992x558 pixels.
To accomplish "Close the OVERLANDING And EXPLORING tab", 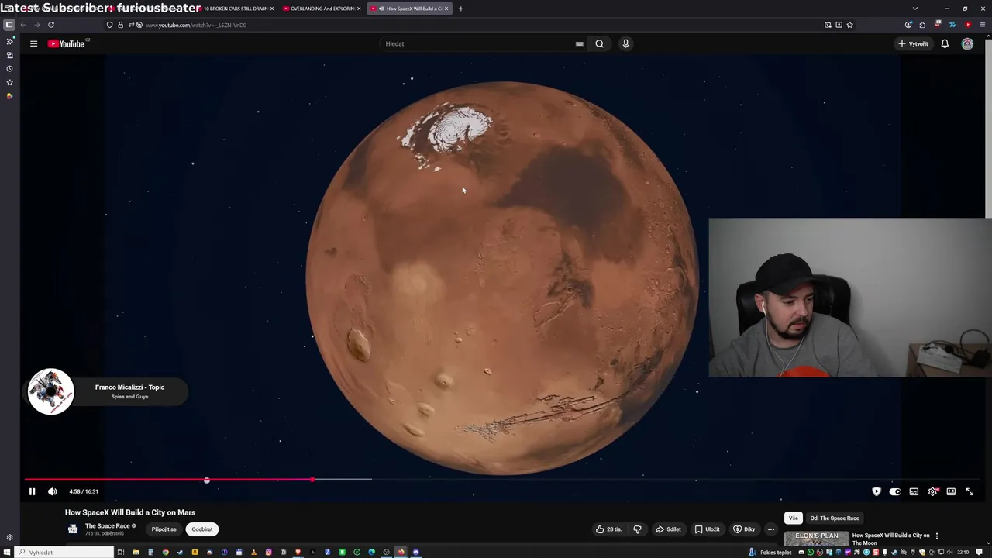I will (x=358, y=9).
